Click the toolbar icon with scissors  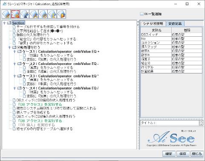point(34,14)
